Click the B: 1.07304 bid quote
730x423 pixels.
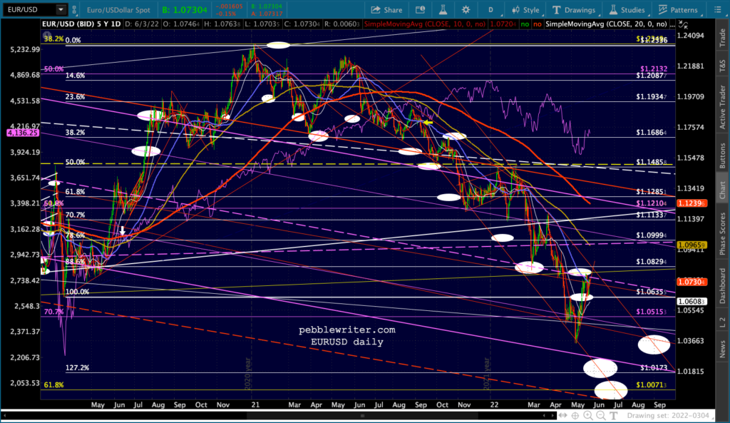coord(185,10)
